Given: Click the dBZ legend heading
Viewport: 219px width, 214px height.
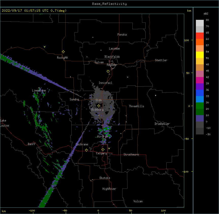Looking at the screenshot, I should (x=206, y=14).
